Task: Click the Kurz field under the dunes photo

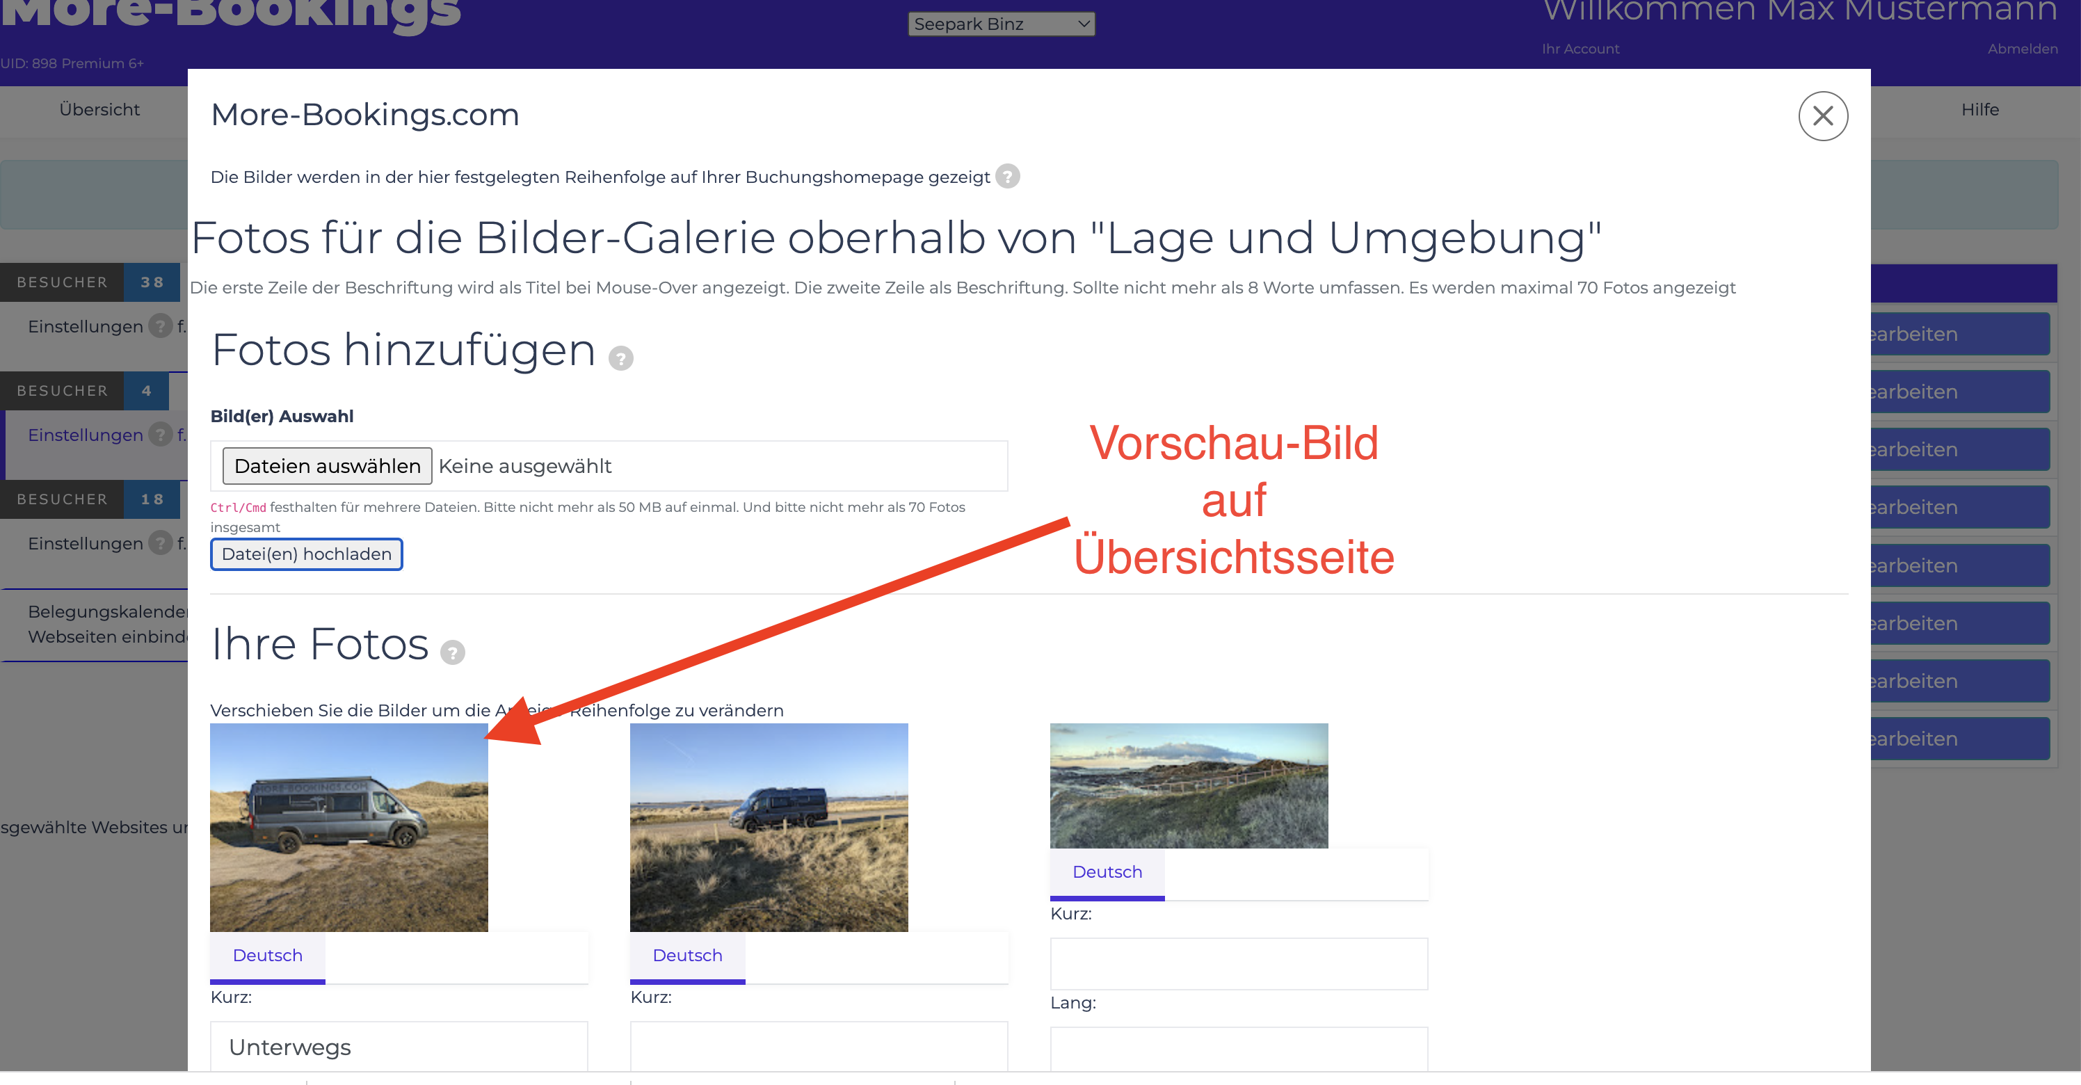Action: coord(1239,964)
